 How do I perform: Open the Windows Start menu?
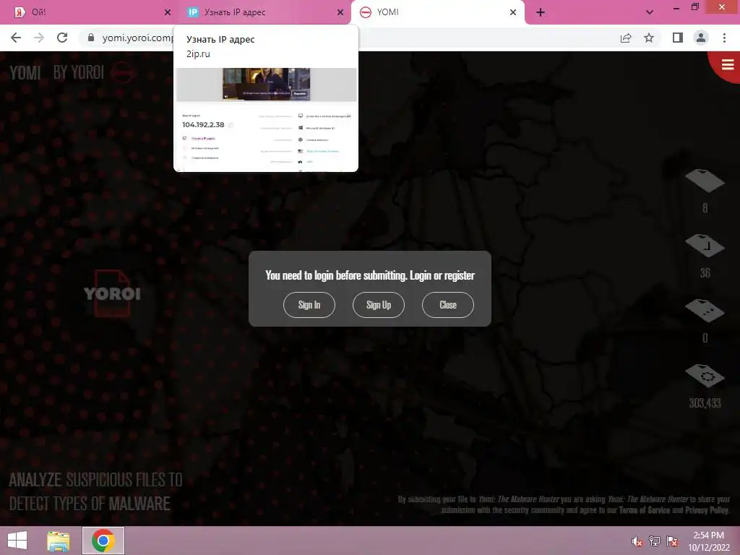17,541
